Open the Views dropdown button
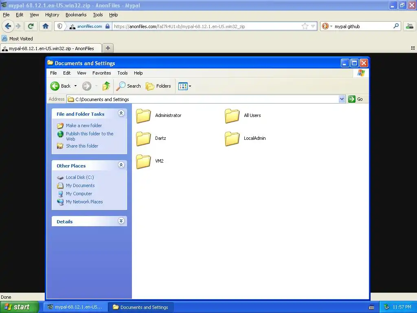This screenshot has width=417, height=313. (x=184, y=86)
